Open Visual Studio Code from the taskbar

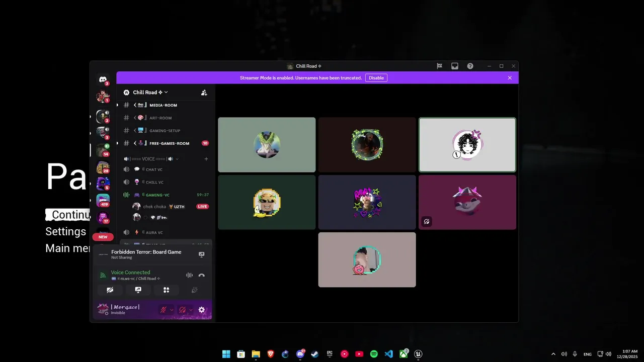point(388,354)
